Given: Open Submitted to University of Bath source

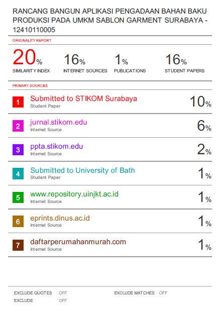Looking at the screenshot, I should 82,170.
